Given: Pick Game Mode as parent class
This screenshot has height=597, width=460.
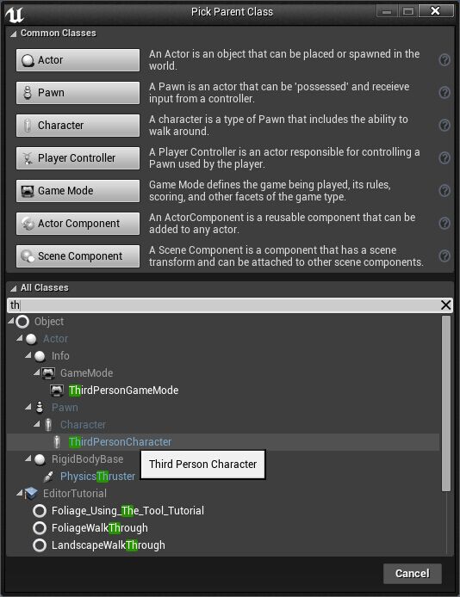Looking at the screenshot, I should click(78, 191).
